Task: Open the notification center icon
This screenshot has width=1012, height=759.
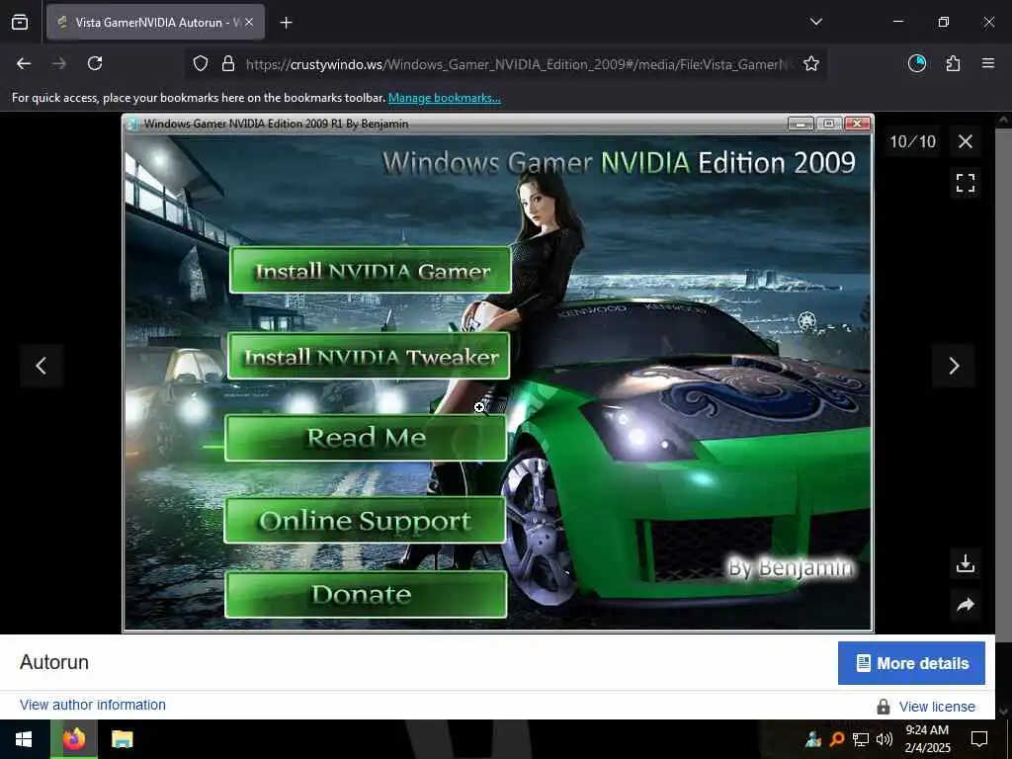Action: (x=979, y=739)
